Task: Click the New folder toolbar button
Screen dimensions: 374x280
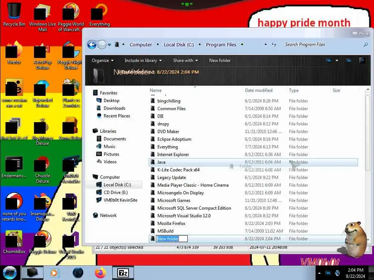Action: (220, 61)
